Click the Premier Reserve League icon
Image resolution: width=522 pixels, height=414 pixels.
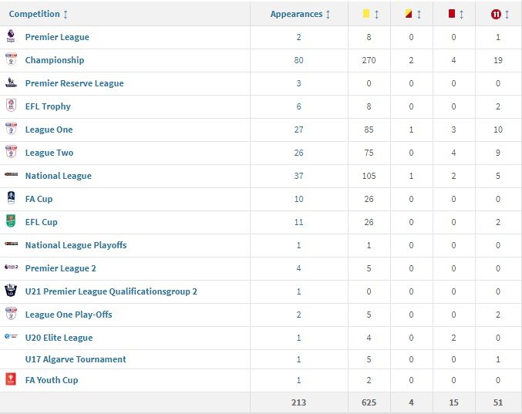pos(11,83)
